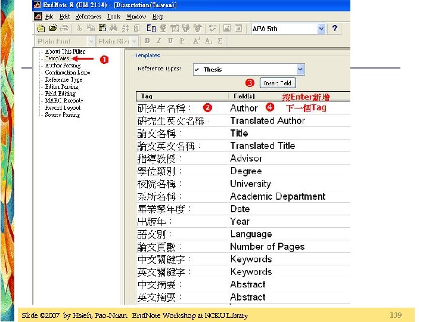Click the Title field cell
Viewport: 429px width, 322px height.
[x=290, y=133]
